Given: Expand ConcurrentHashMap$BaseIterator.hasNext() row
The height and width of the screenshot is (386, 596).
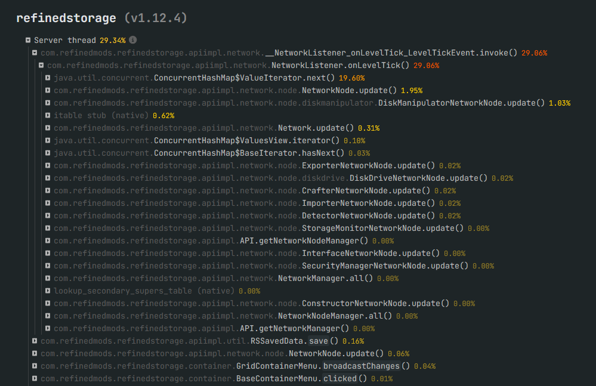Looking at the screenshot, I should coord(48,153).
